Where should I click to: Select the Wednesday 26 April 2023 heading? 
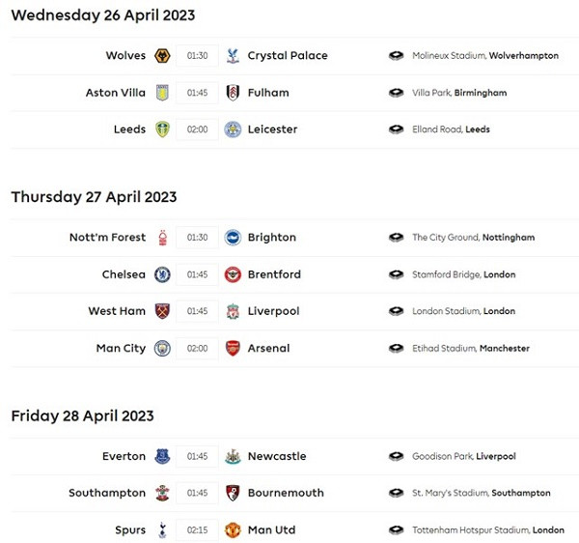[103, 15]
